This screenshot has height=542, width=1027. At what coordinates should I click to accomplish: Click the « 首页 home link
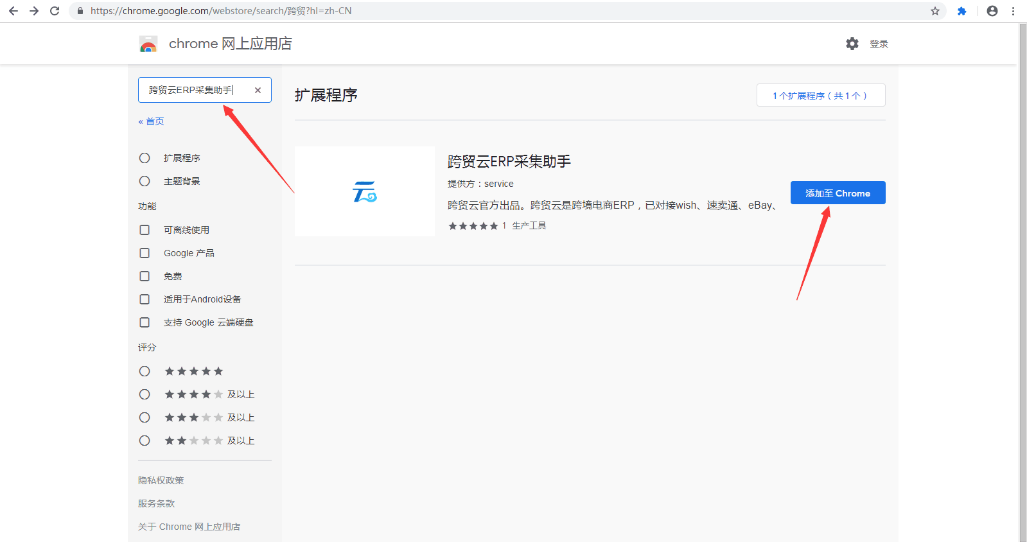click(x=151, y=121)
